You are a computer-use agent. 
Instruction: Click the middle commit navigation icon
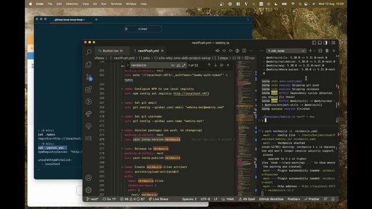click(x=224, y=51)
